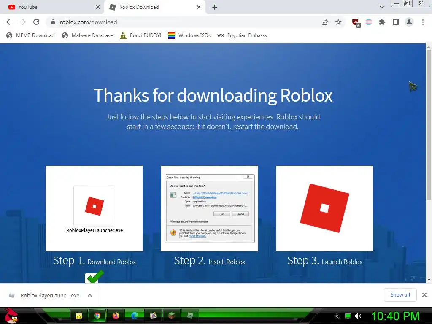Launch Firefox from the taskbar
Image resolution: width=432 pixels, height=324 pixels.
[x=116, y=316]
